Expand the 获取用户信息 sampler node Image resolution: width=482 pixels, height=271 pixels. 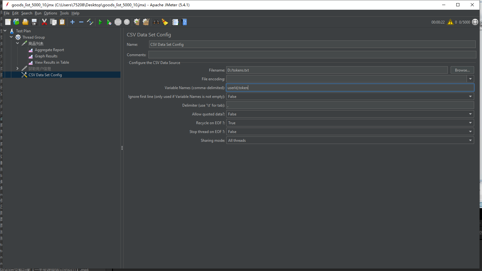18,68
